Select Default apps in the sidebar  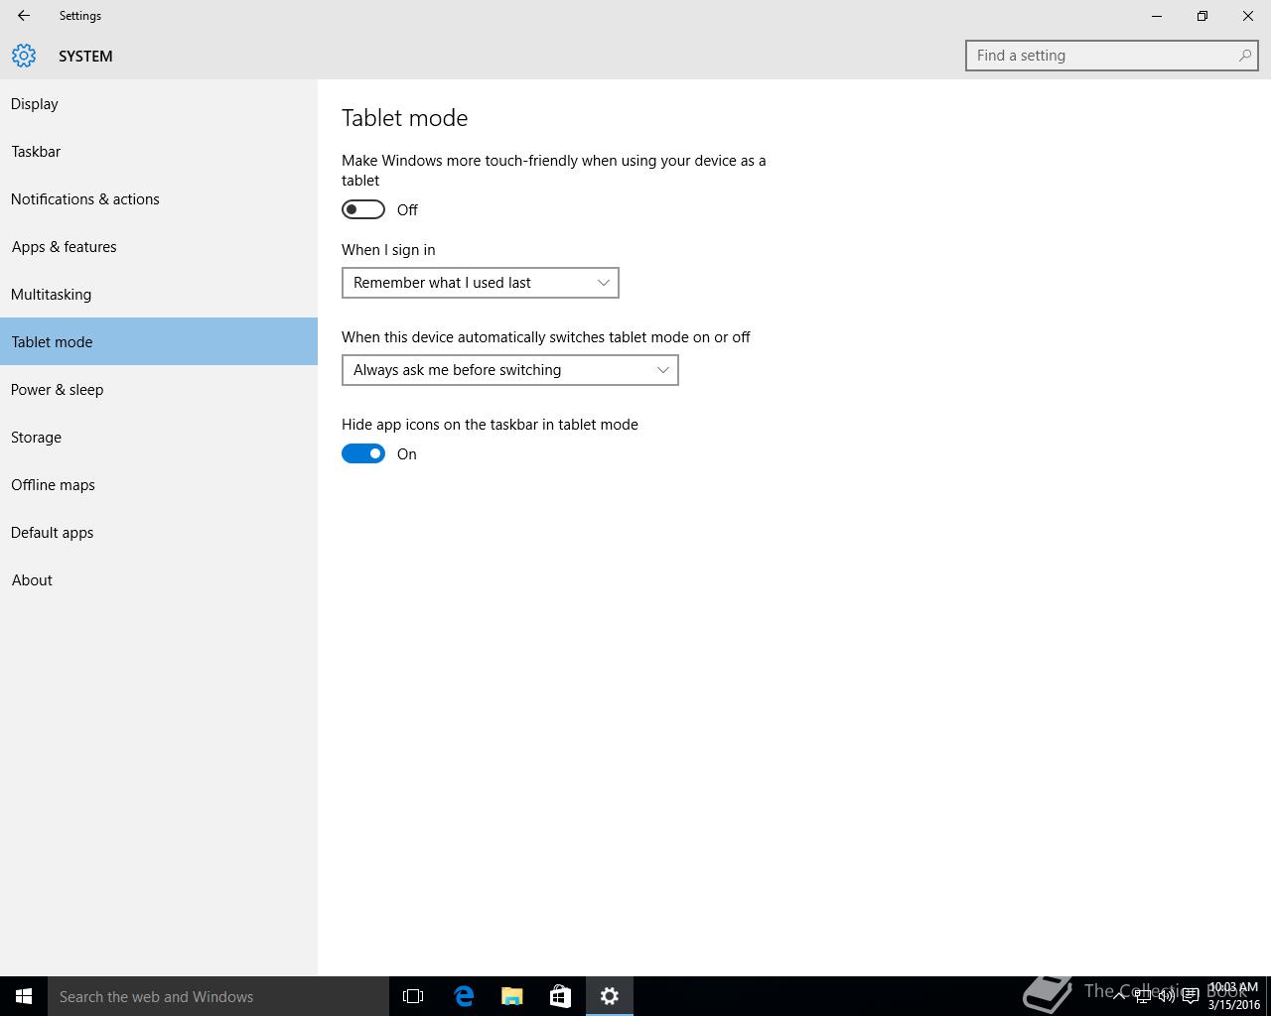click(159, 532)
